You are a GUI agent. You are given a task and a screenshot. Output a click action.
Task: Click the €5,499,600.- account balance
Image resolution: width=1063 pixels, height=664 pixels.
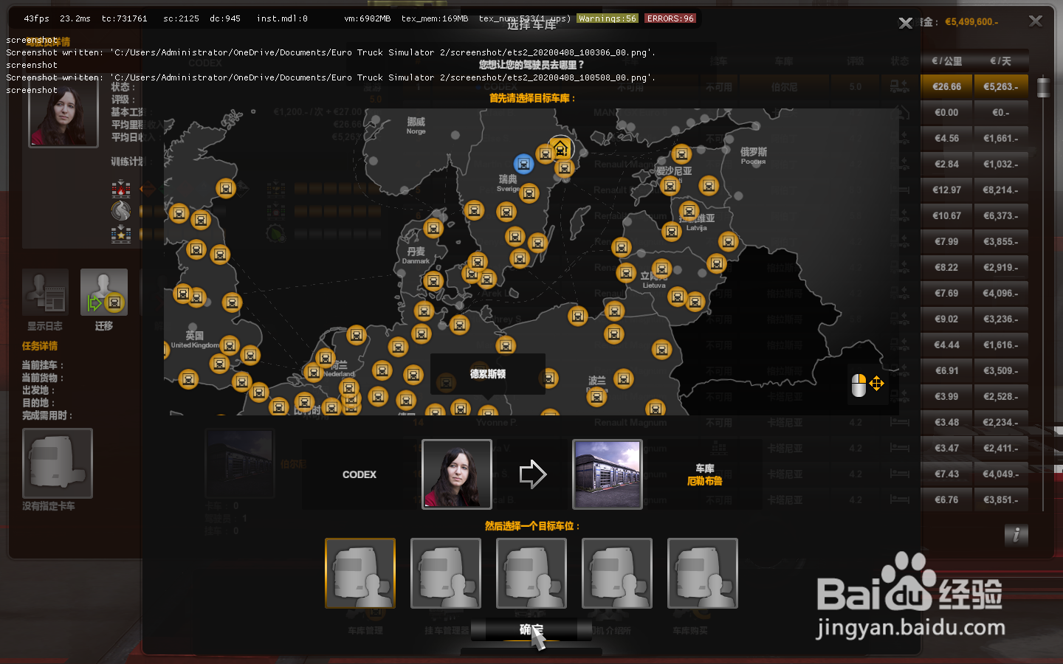[x=972, y=22]
